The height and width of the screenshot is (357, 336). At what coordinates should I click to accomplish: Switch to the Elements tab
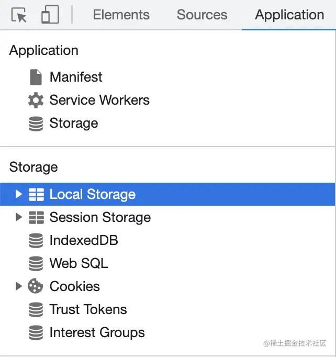pyautogui.click(x=121, y=15)
